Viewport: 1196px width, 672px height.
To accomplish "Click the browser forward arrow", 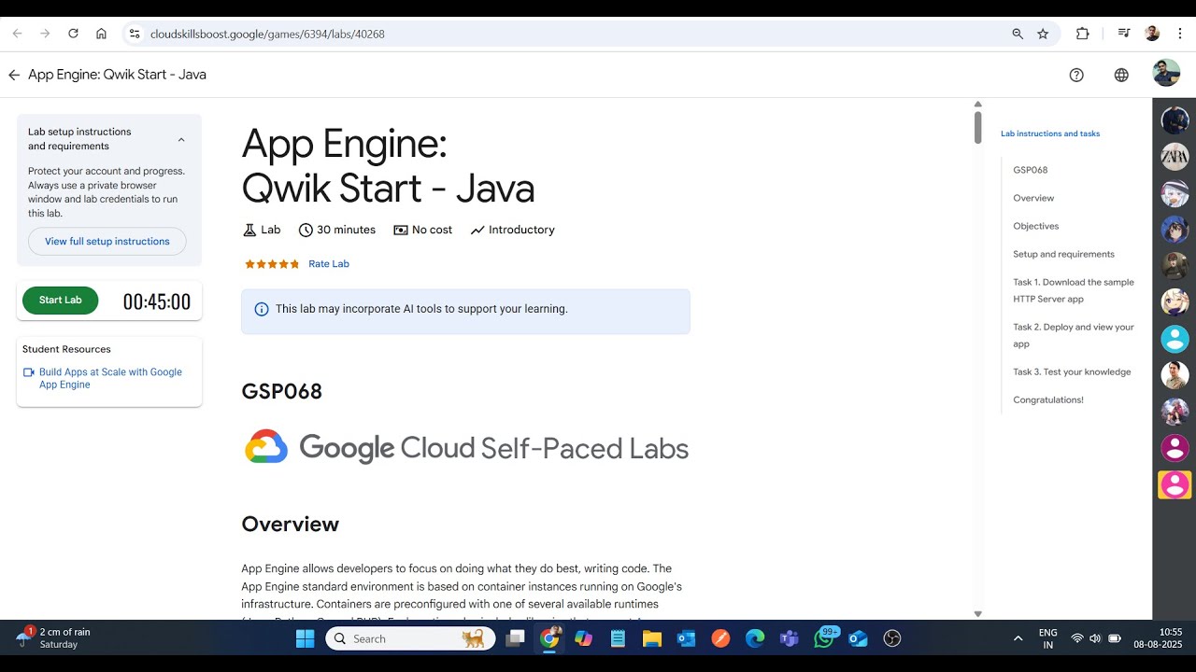I will tap(45, 34).
